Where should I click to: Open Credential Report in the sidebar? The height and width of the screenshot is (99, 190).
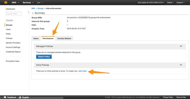(x=13, y=52)
